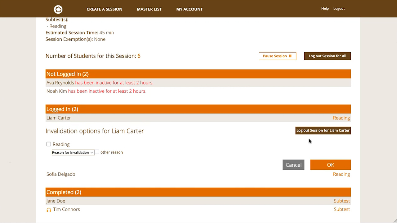Image resolution: width=397 pixels, height=223 pixels.
Task: Confirm invalidation with OK button
Action: coord(330,165)
